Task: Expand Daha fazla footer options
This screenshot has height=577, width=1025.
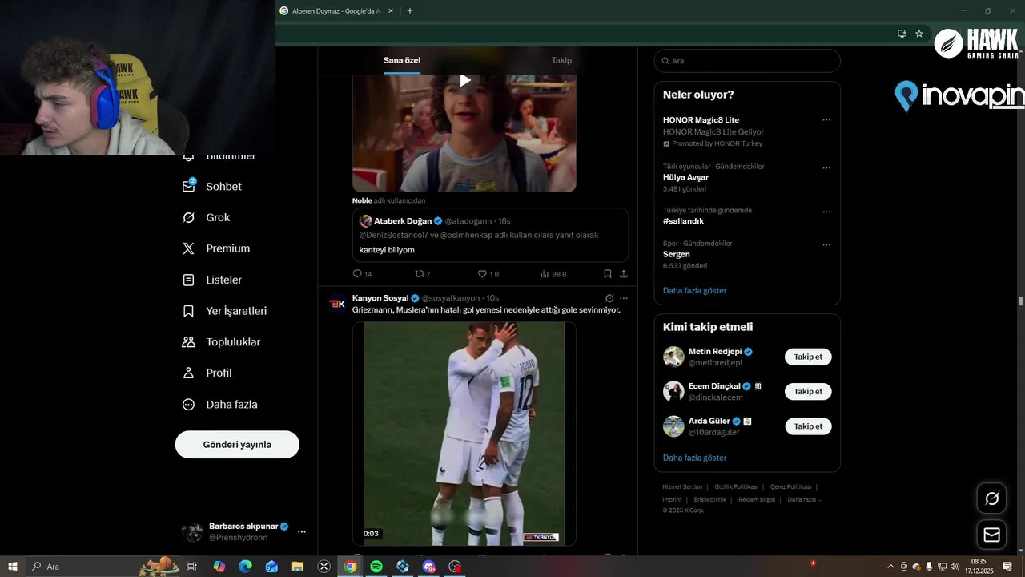Action: click(x=805, y=499)
